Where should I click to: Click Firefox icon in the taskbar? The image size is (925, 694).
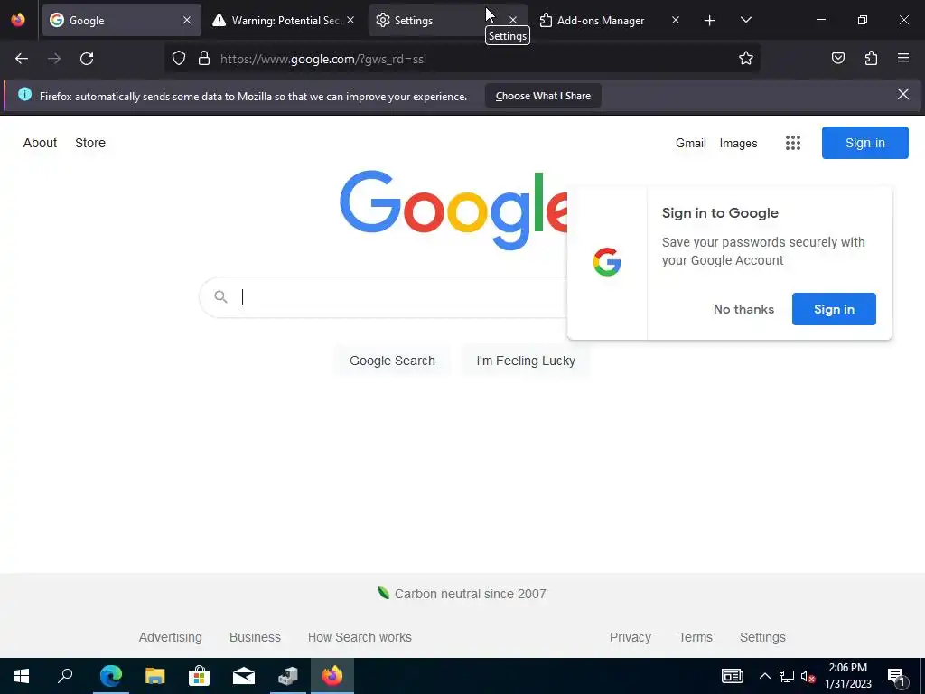tap(332, 676)
